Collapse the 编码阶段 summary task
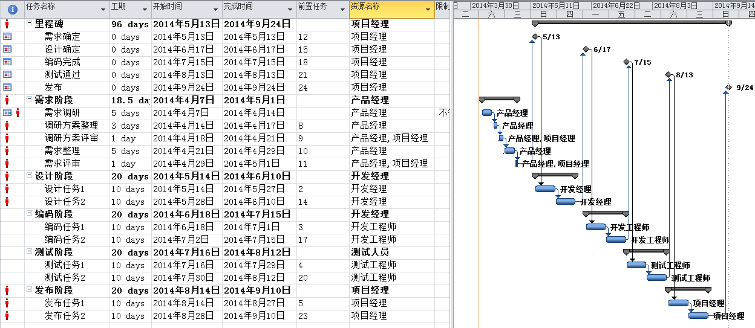The height and width of the screenshot is (328, 755). pos(30,214)
